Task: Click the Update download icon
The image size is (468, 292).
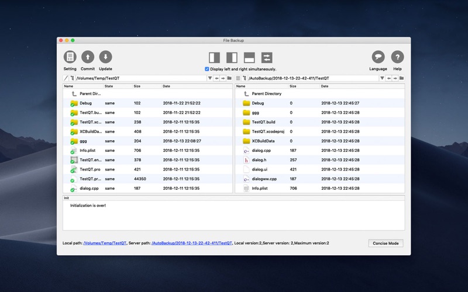Action: 105,57
